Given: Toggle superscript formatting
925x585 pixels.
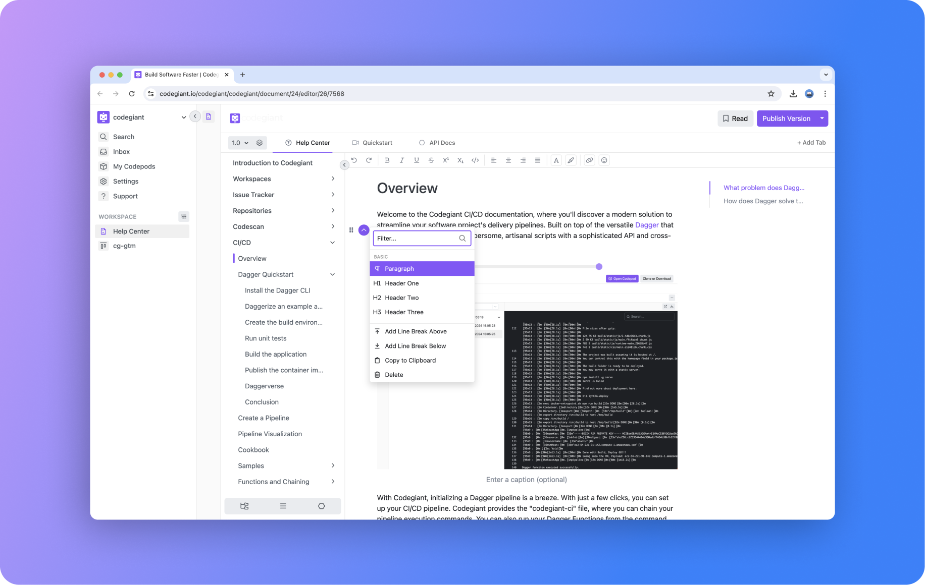Looking at the screenshot, I should coord(446,160).
